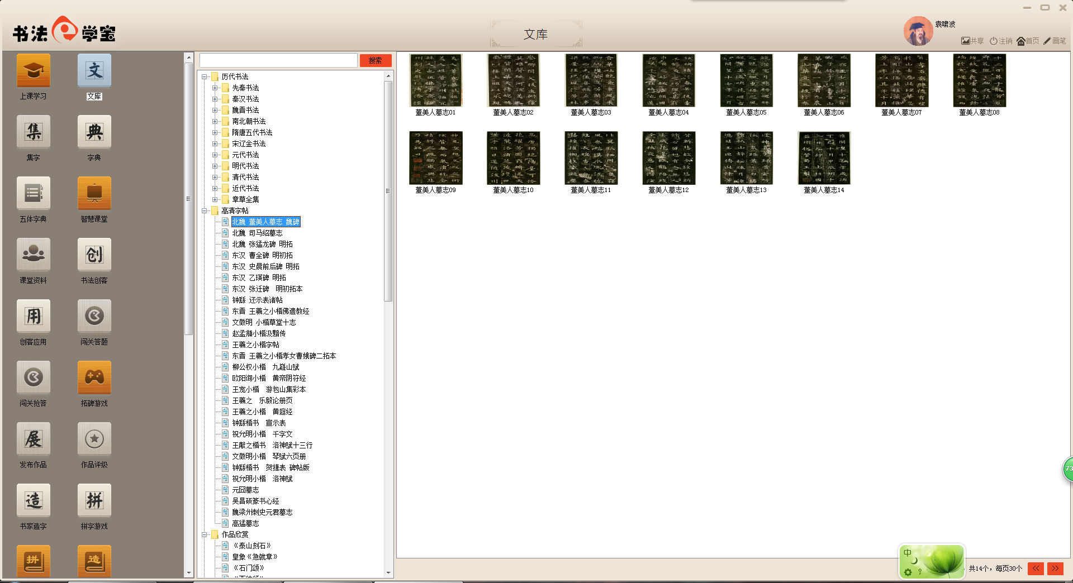Go to previous page with << button

[x=1036, y=568]
